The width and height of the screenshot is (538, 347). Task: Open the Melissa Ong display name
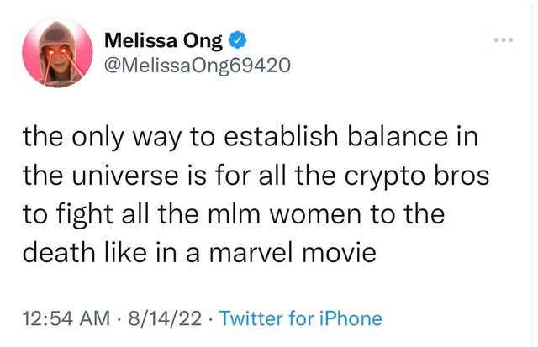coord(165,39)
